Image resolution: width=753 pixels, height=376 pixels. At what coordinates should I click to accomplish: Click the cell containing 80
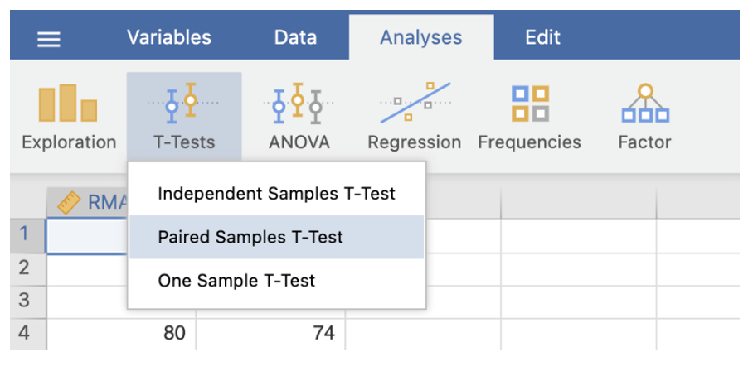tap(121, 333)
